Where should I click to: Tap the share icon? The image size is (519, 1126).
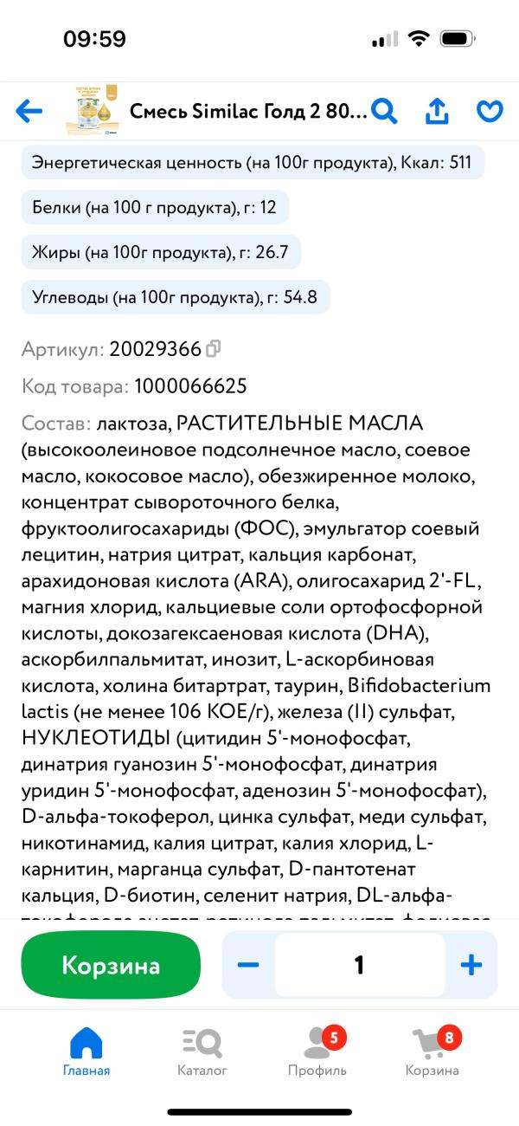(437, 111)
